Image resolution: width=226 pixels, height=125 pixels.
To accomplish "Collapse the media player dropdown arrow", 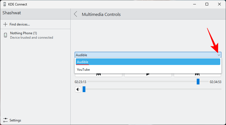I will (x=219, y=55).
